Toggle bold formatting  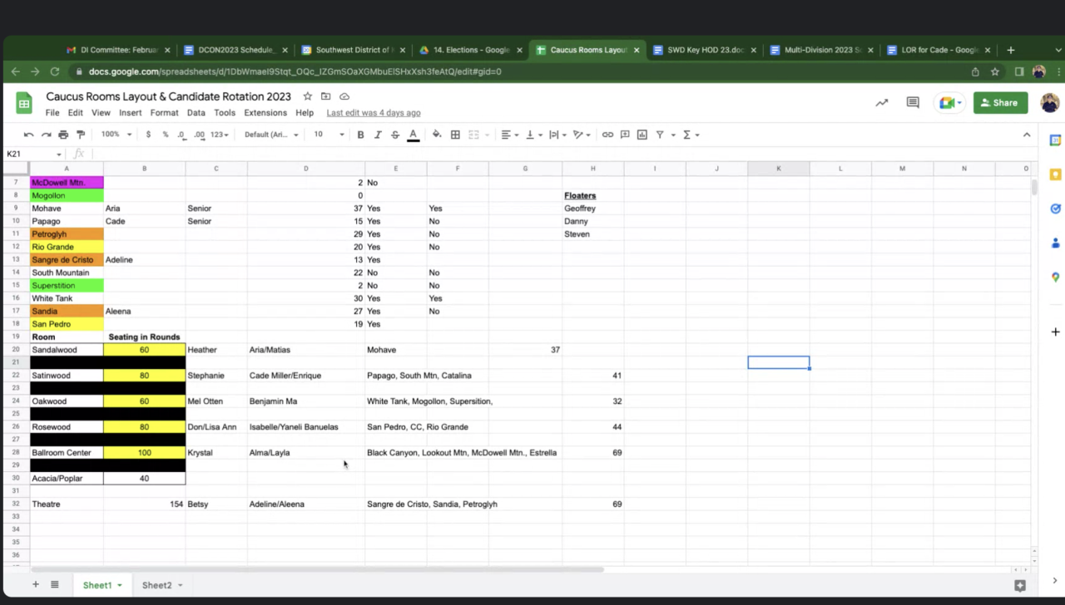360,135
